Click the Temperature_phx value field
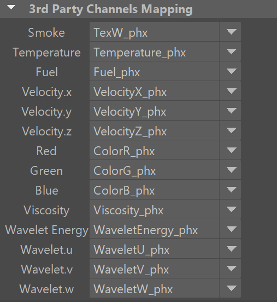 pos(155,52)
